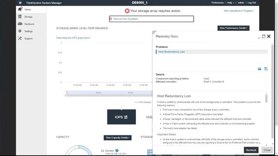Viewport: 278px width, 156px height.
Task: Click the Home house icon
Action: point(20,9)
